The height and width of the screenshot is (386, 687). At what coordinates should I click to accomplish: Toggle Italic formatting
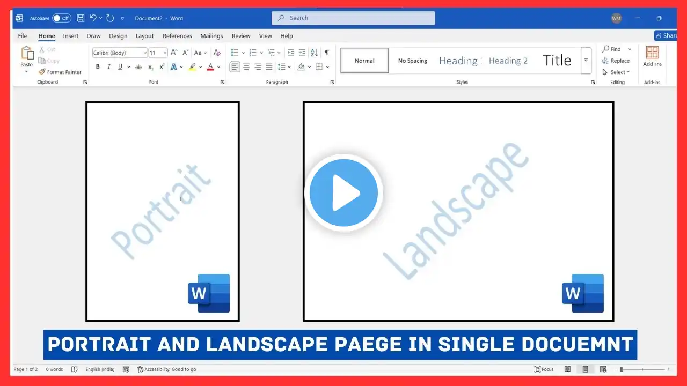pyautogui.click(x=109, y=67)
